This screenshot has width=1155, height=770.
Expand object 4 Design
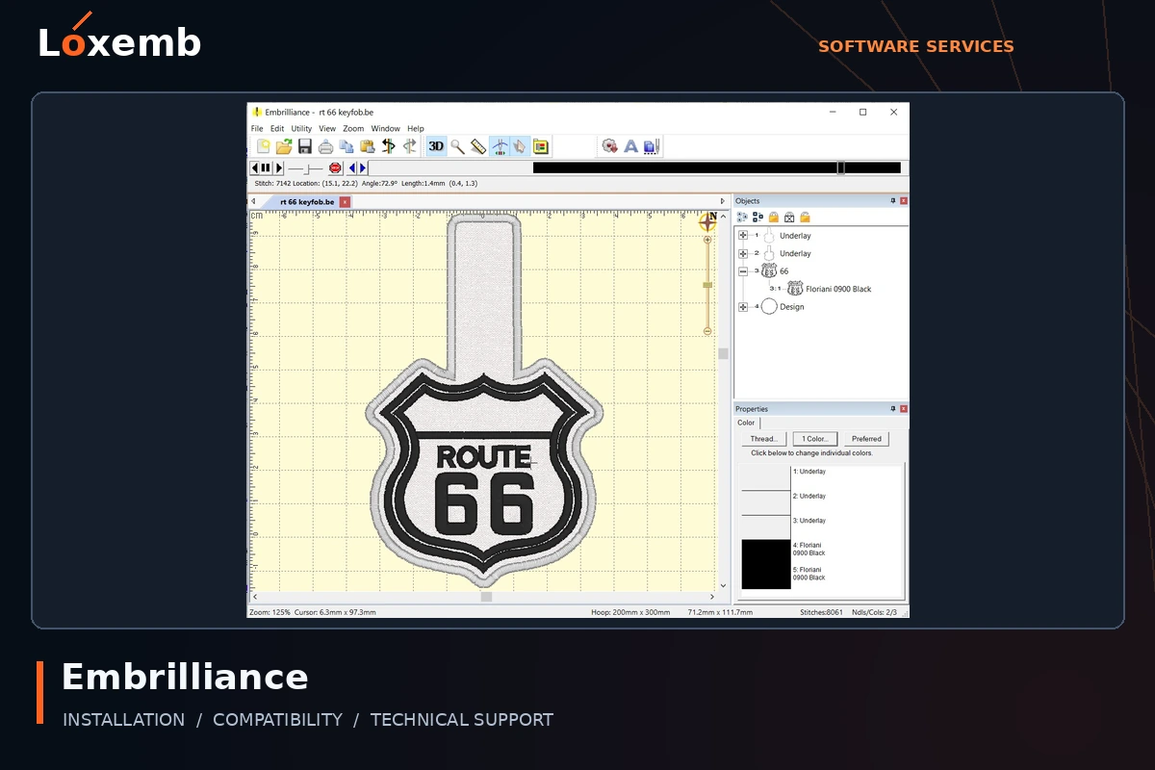click(x=743, y=307)
